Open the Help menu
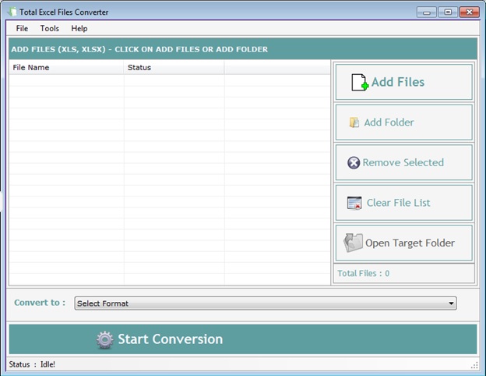This screenshot has height=376, width=486. click(x=79, y=28)
